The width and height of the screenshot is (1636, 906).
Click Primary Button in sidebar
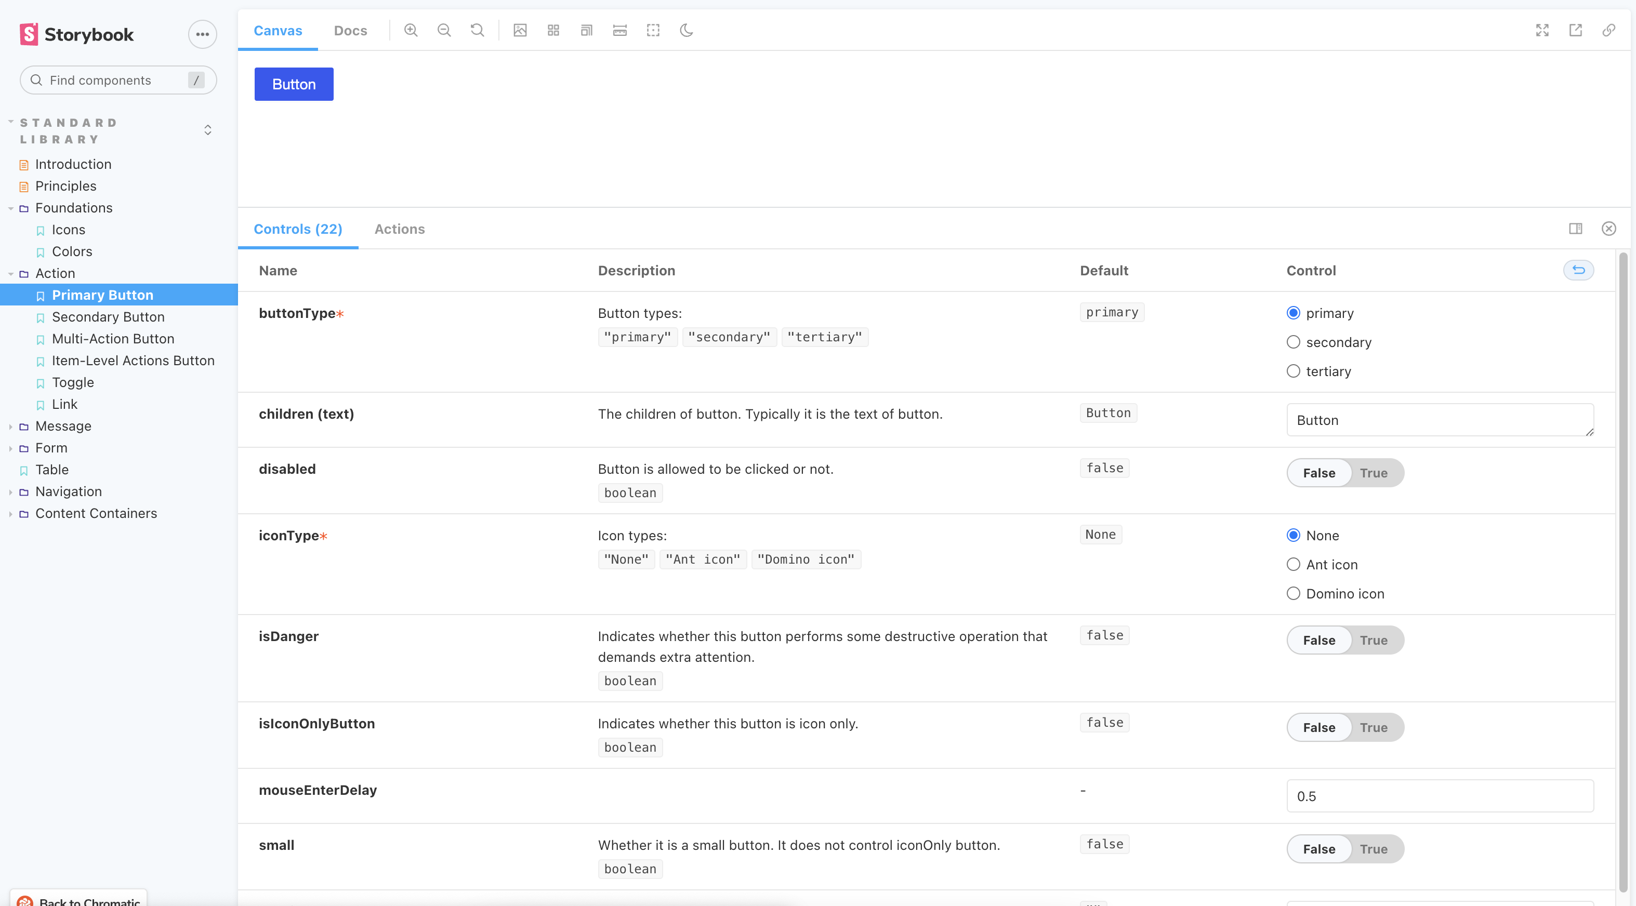[x=101, y=295]
